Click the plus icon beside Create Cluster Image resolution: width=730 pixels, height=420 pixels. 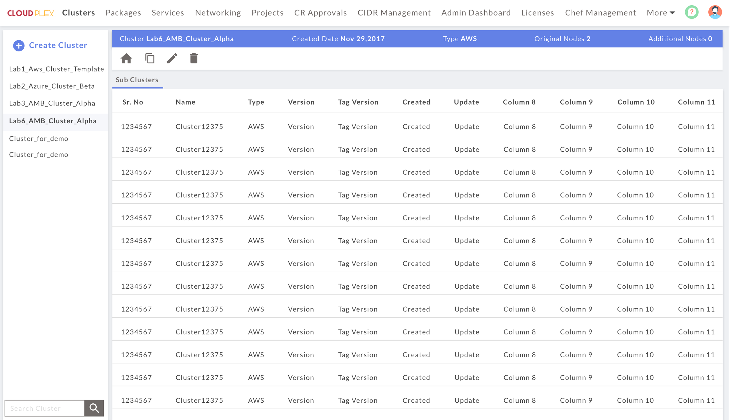pyautogui.click(x=19, y=46)
